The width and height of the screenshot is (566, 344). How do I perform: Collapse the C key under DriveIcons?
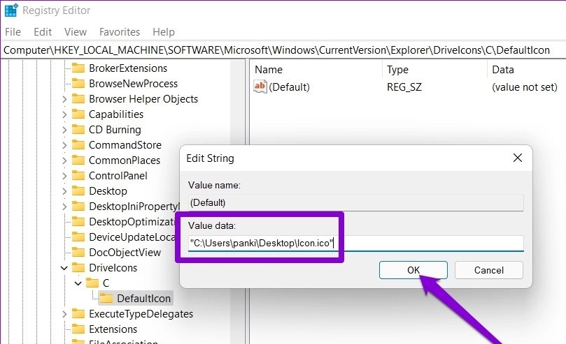point(78,283)
